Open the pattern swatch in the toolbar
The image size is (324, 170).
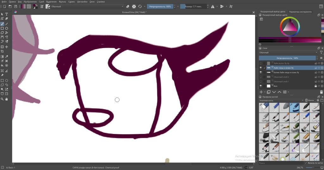29,7
